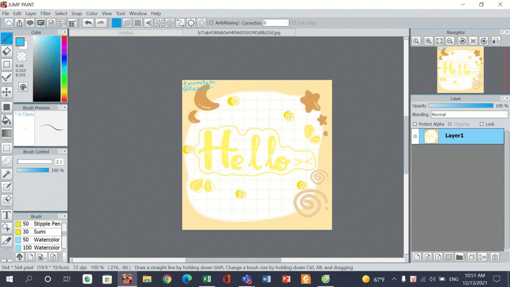Image resolution: width=510 pixels, height=287 pixels.
Task: Rotate canvas right in Navigator
Action: [484, 41]
